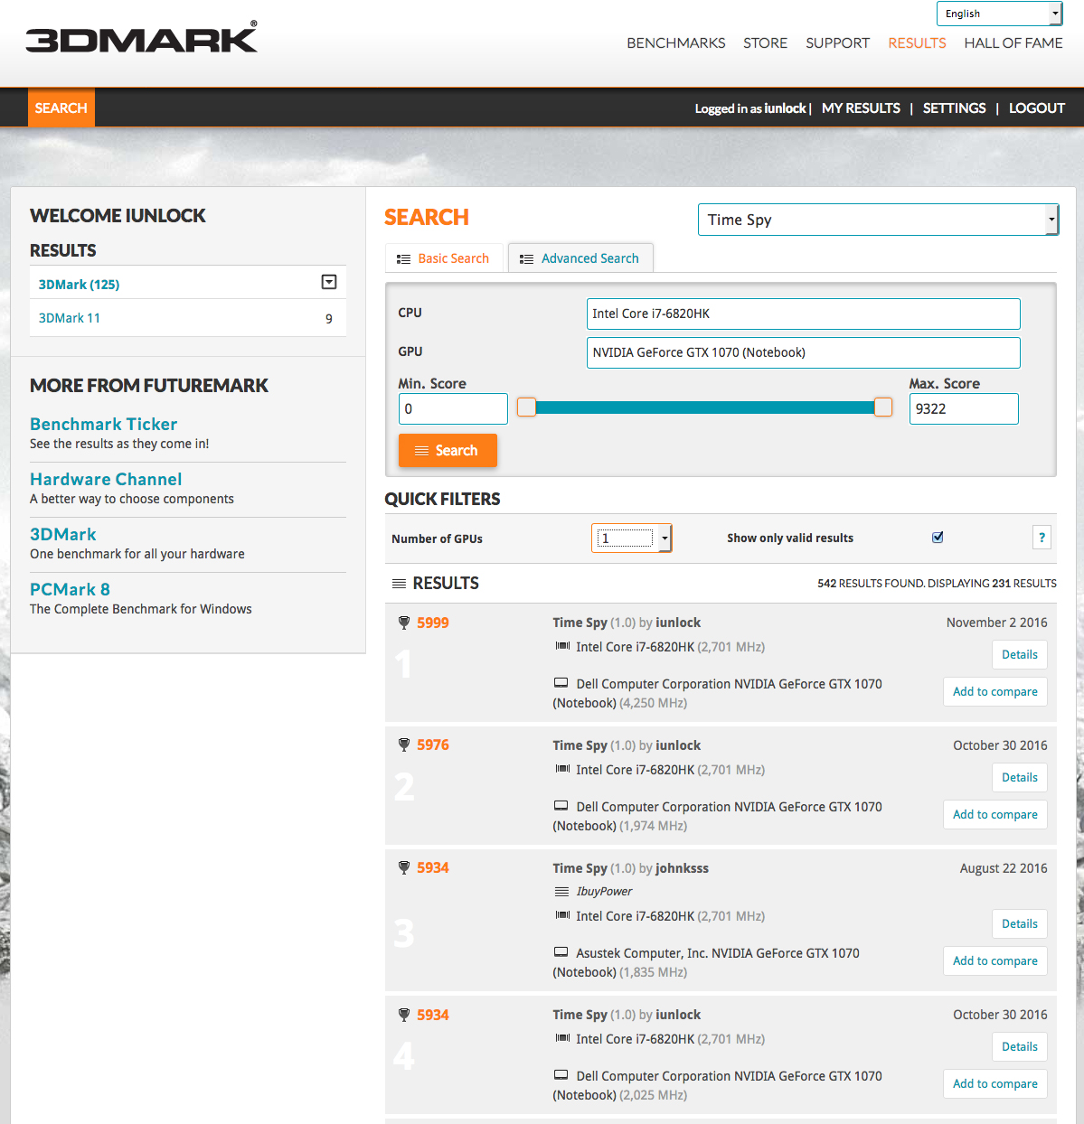Open the score 5976 result
The width and height of the screenshot is (1084, 1124).
click(x=433, y=745)
